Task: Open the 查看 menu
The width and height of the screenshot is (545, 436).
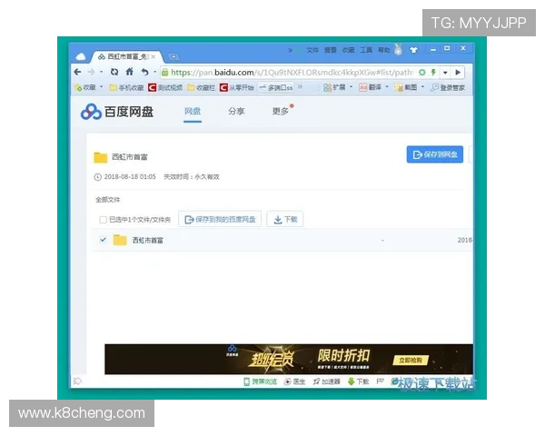Action: pos(331,50)
